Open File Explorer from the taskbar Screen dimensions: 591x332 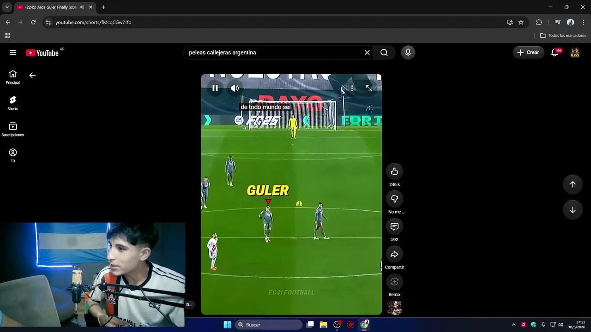[324, 325]
